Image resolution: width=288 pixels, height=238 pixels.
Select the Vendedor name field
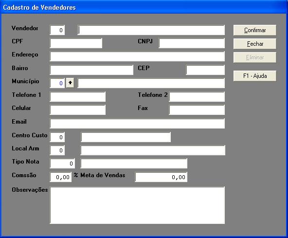click(151, 30)
